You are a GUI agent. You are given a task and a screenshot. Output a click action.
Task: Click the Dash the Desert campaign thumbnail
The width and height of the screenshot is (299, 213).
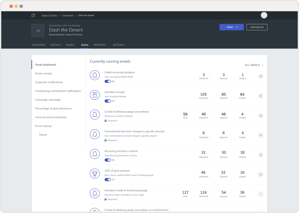[x=38, y=30]
